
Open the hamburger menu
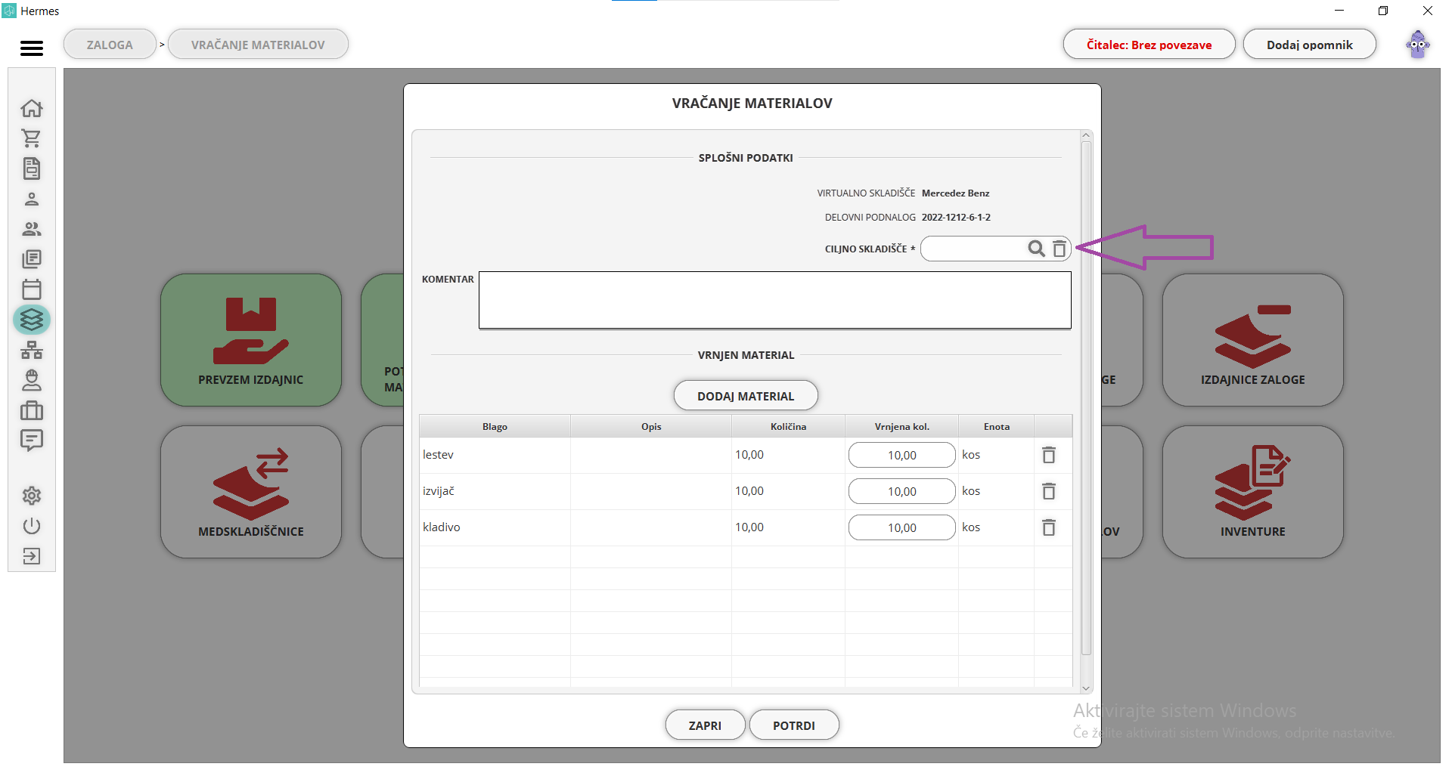[32, 48]
